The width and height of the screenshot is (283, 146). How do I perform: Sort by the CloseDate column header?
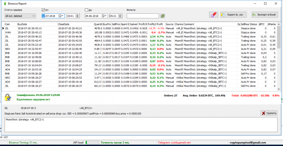point(75,24)
